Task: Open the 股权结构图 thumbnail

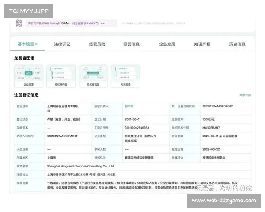Action: coord(61,76)
